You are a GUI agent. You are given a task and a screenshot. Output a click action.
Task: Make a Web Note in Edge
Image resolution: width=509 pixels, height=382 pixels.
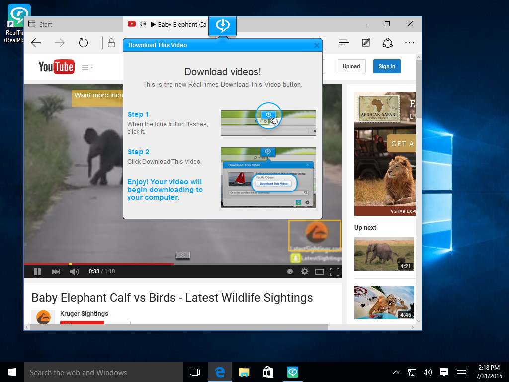point(366,43)
